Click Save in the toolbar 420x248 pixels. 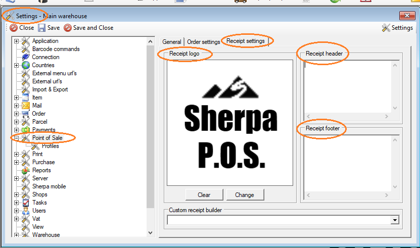pos(49,28)
